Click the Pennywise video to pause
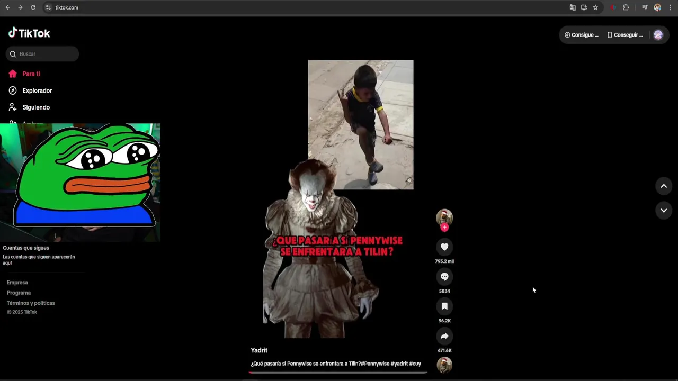Screen dimensions: 678x381 click(x=338, y=199)
